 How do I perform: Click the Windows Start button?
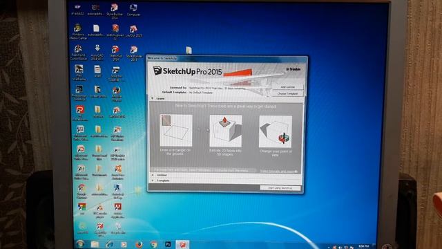point(80,244)
